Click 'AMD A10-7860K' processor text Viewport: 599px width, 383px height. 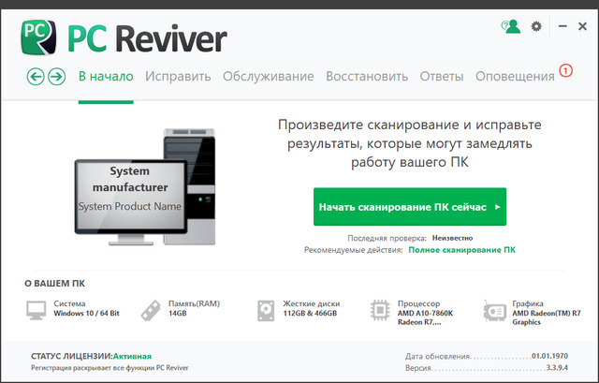(425, 314)
